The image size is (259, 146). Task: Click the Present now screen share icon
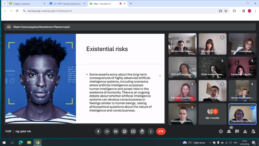click(133, 131)
